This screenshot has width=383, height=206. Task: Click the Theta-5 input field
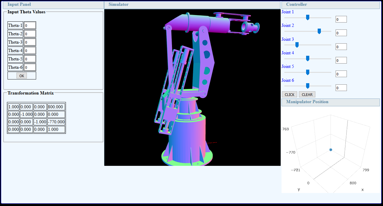coord(30,59)
